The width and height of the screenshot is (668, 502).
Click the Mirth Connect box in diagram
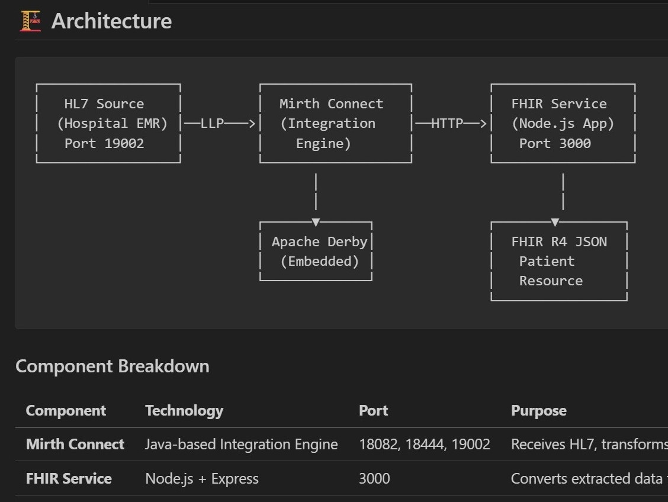coord(335,123)
